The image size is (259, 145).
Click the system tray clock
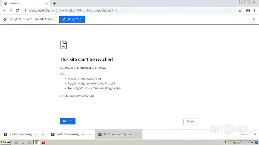pyautogui.click(x=248, y=142)
